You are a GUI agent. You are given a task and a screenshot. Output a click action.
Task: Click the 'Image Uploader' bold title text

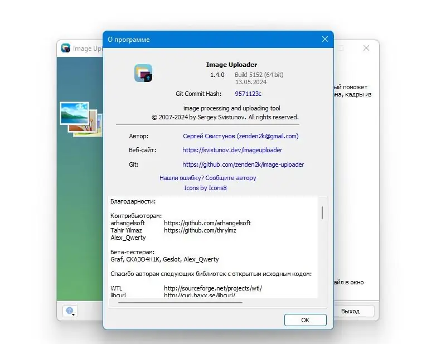pyautogui.click(x=232, y=65)
